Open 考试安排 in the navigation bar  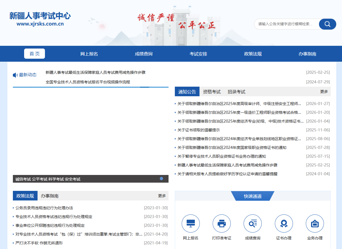(x=198, y=54)
